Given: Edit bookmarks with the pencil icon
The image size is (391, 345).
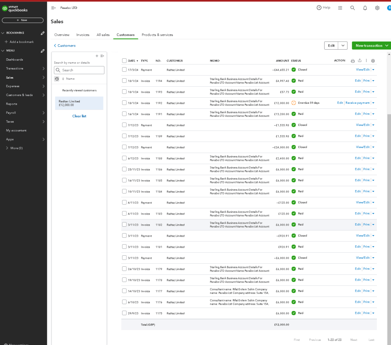Looking at the screenshot, I should [x=43, y=33].
